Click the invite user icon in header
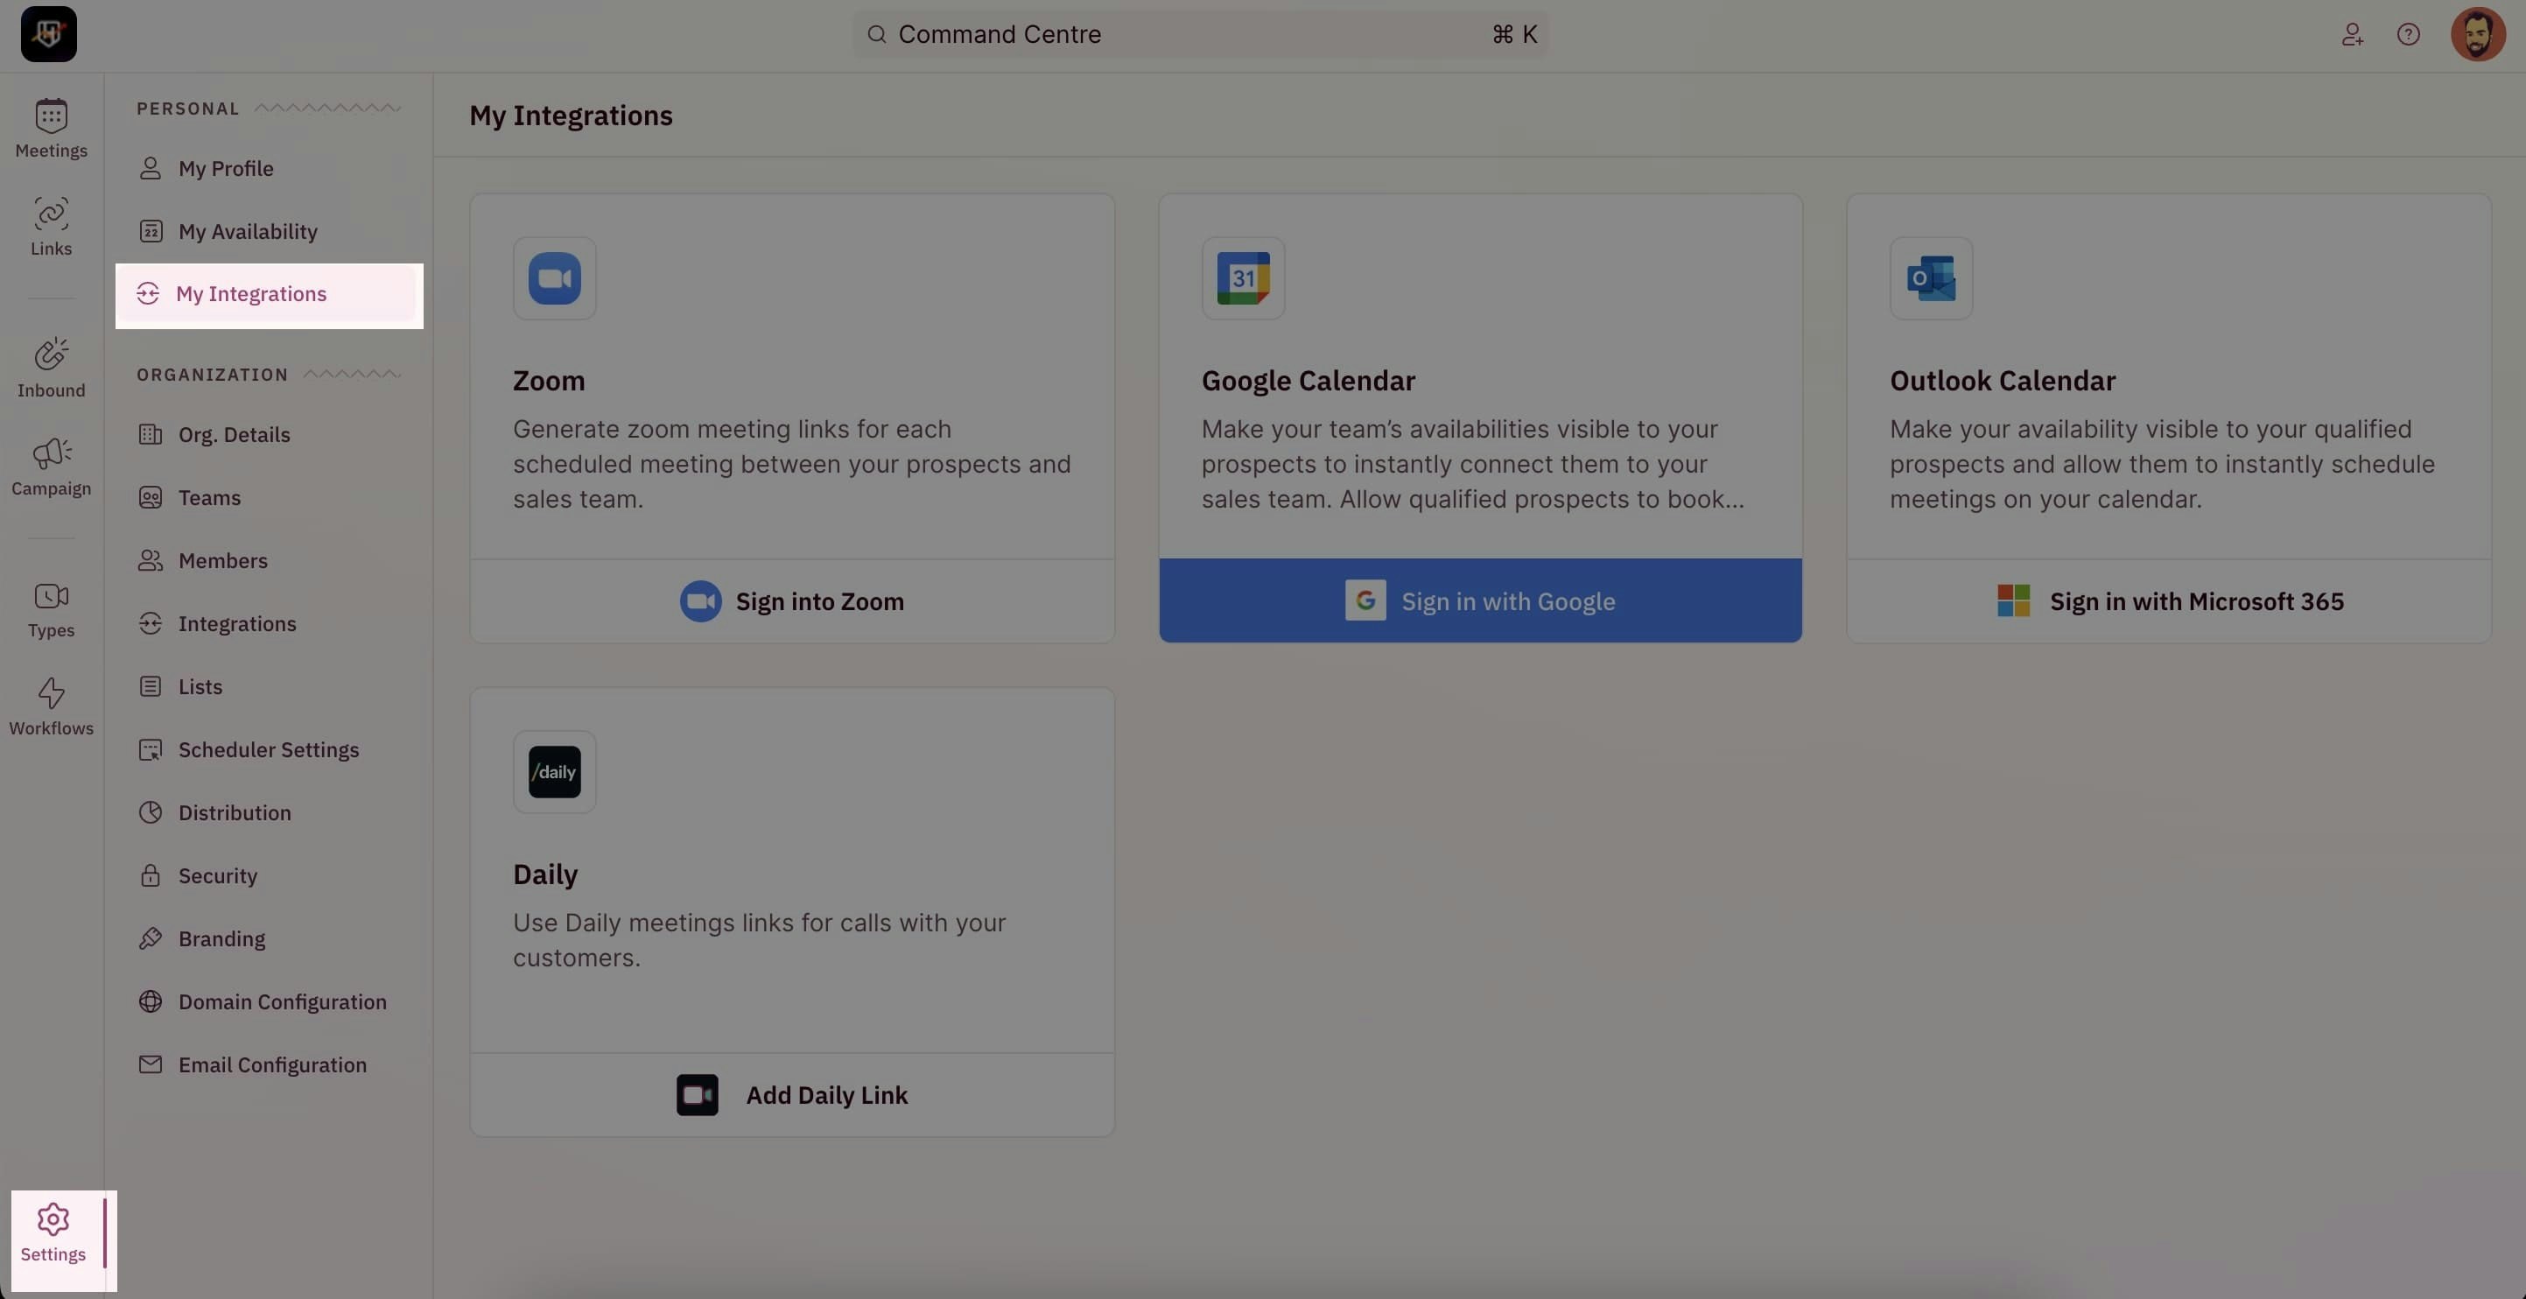Screen dimensions: 2526x1299 pos(2353,34)
